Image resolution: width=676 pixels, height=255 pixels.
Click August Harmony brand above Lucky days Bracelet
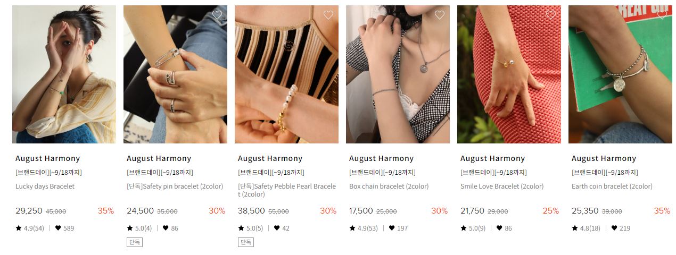[x=47, y=158]
